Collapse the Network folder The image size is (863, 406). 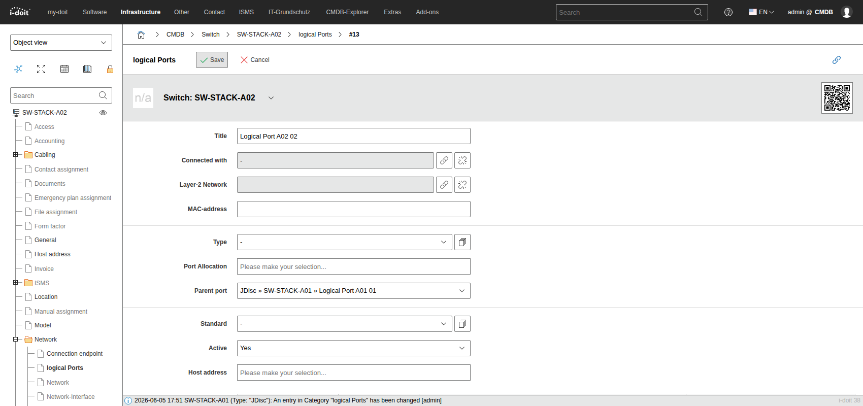point(15,340)
